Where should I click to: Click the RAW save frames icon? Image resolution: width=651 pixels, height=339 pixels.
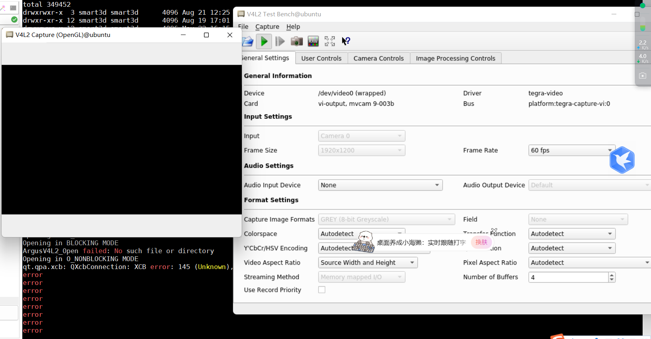click(x=313, y=41)
